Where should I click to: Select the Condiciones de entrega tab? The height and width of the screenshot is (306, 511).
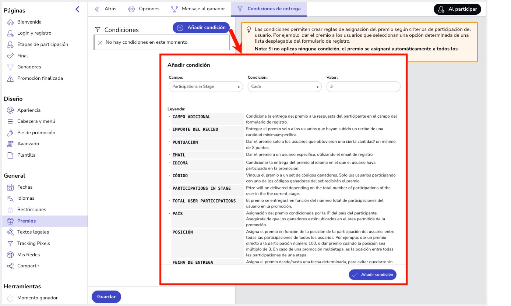[x=269, y=9]
